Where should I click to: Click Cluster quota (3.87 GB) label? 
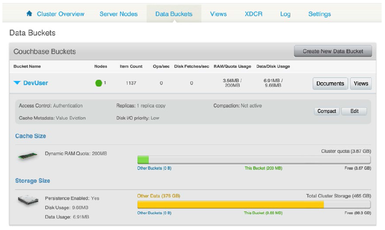tap(346, 151)
